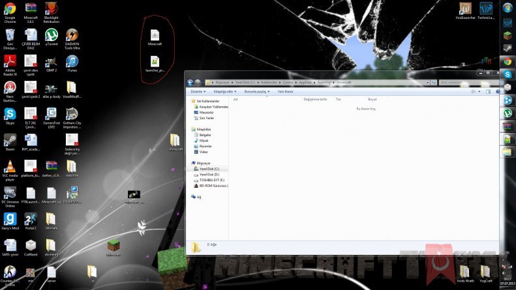This screenshot has width=516, height=290.
Task: Click the µTorrent icon in the taskbar
Action: click(508, 113)
